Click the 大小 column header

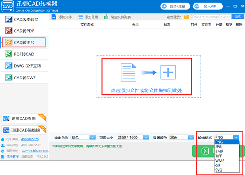click(135, 24)
